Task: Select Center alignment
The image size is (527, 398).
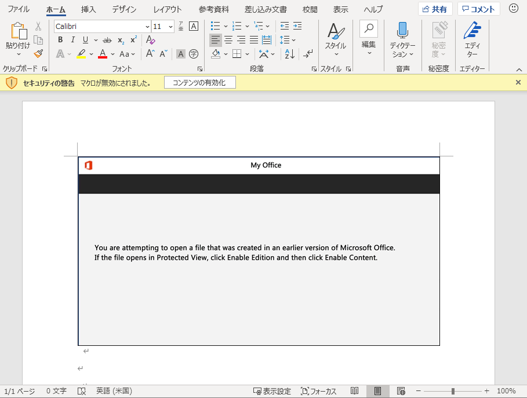Action: point(228,40)
